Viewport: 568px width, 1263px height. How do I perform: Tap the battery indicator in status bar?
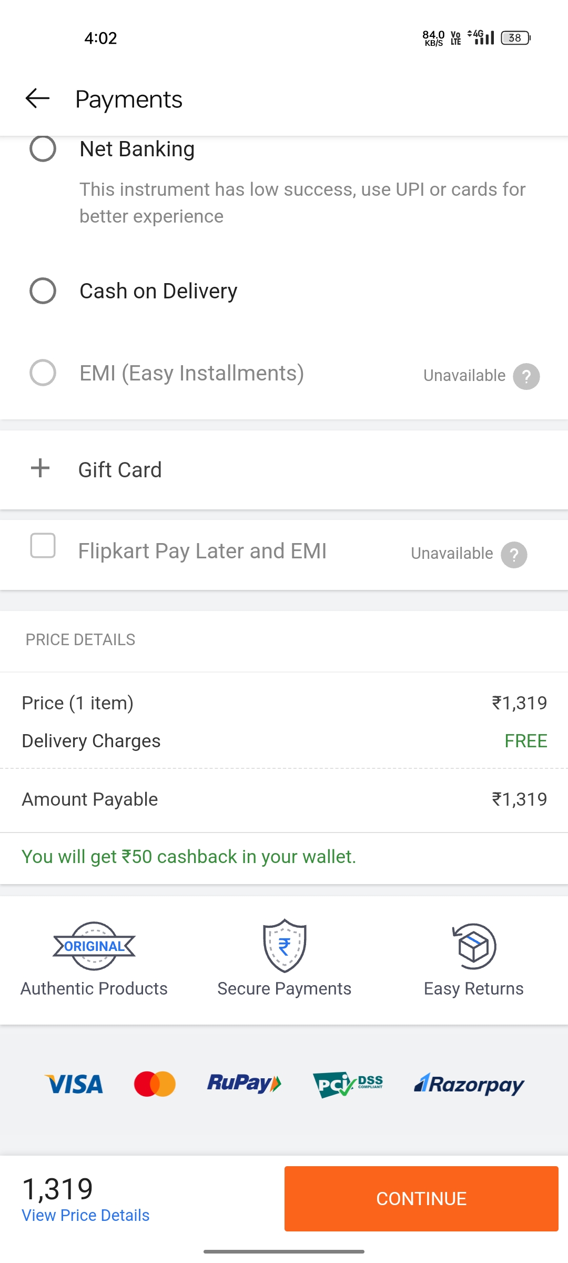pyautogui.click(x=515, y=38)
